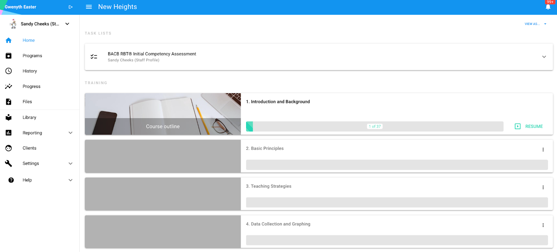Screen dimensions: 557x252
Task: Click the notifications bell icon
Action: (548, 7)
